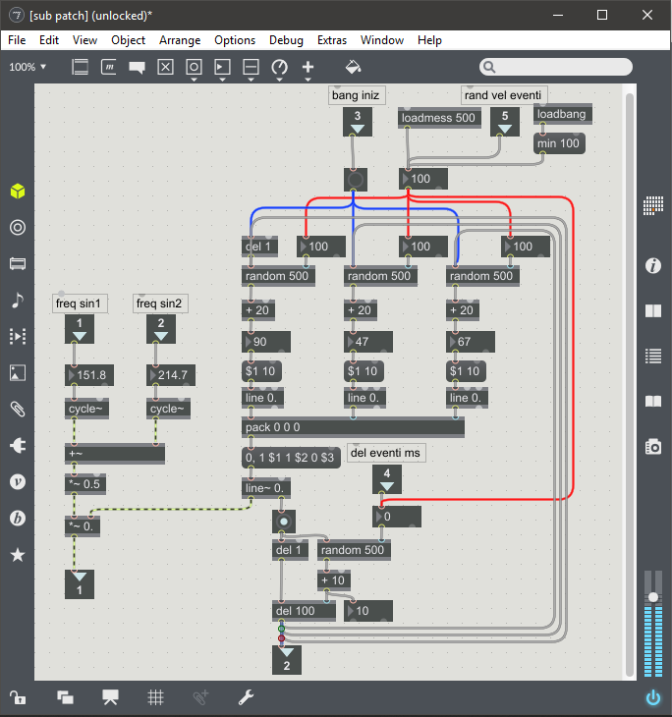The width and height of the screenshot is (672, 717).
Task: Open the Vizzie modules icon
Action: coord(18,481)
